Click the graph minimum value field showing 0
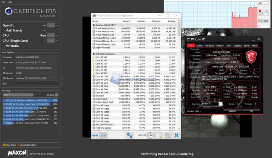Viewport: 272px width, 158px height. pyautogui.click(x=263, y=26)
